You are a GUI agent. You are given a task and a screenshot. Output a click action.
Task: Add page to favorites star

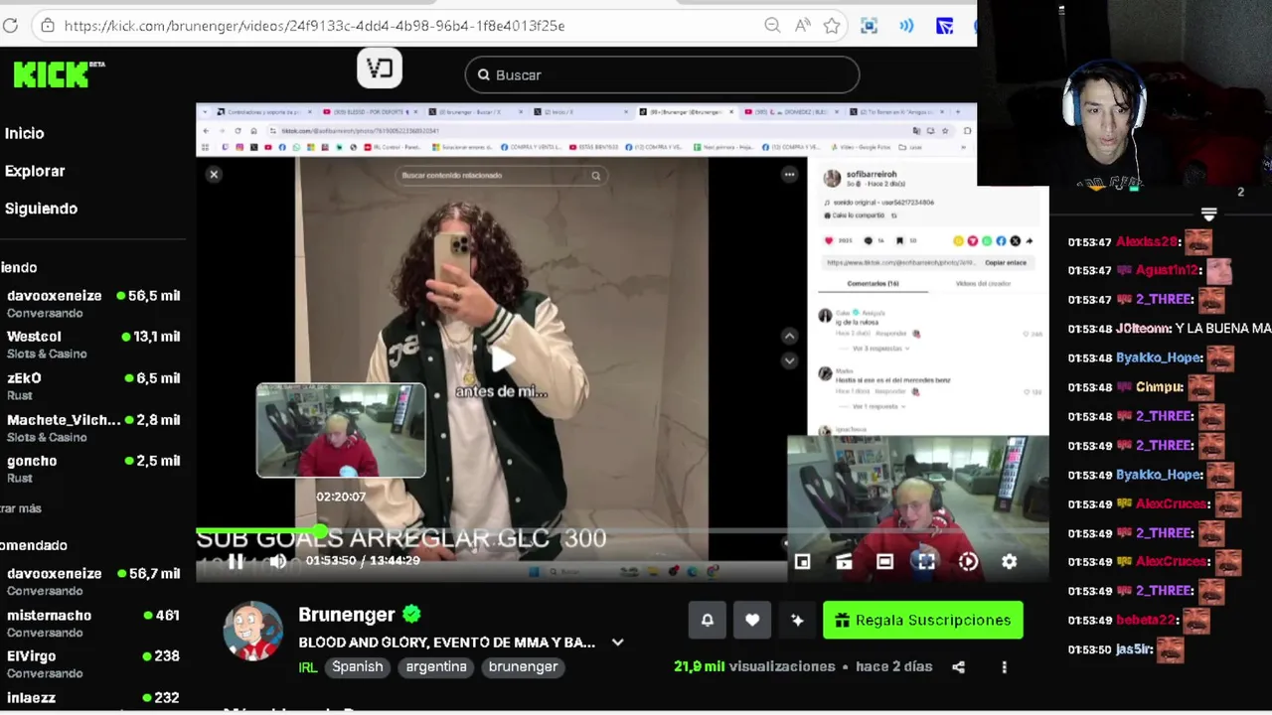832,26
